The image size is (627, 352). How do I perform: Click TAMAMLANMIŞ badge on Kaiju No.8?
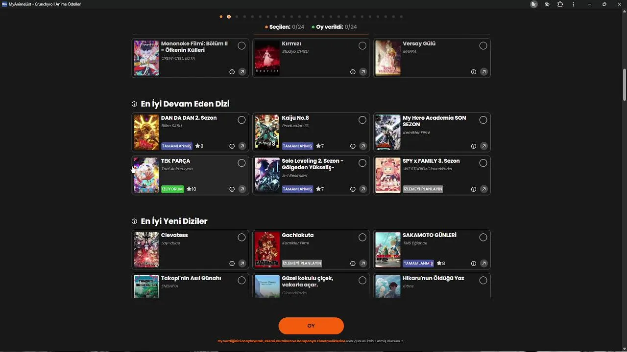[297, 146]
